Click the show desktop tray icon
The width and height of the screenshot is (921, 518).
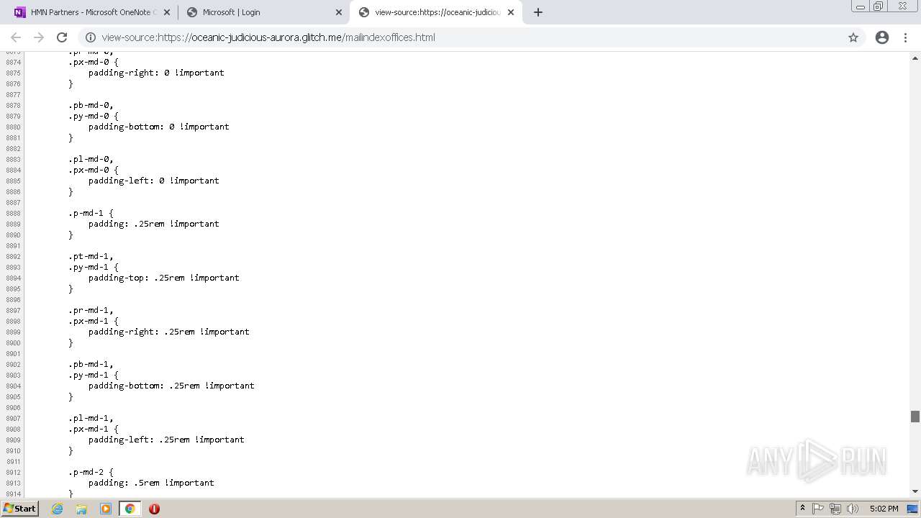click(913, 509)
